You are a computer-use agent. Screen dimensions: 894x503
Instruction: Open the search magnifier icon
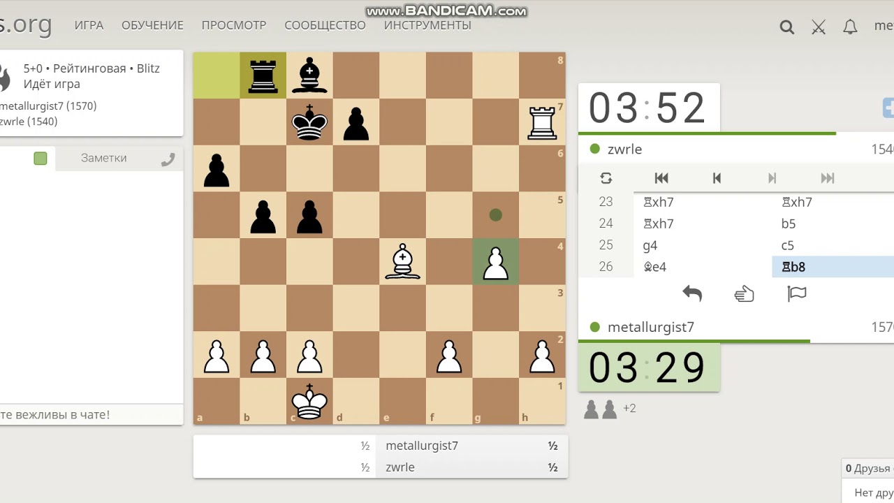point(786,27)
